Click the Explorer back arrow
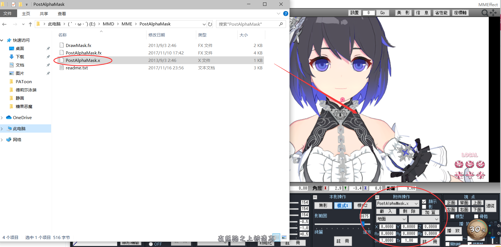Screen dimensions: 501x247 4,24
